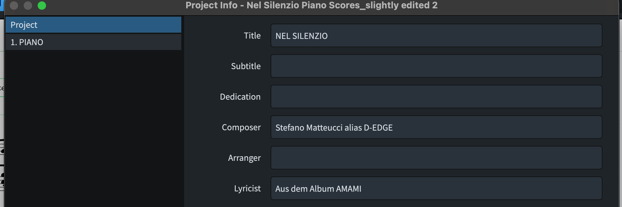Click the Arranger label text

244,158
